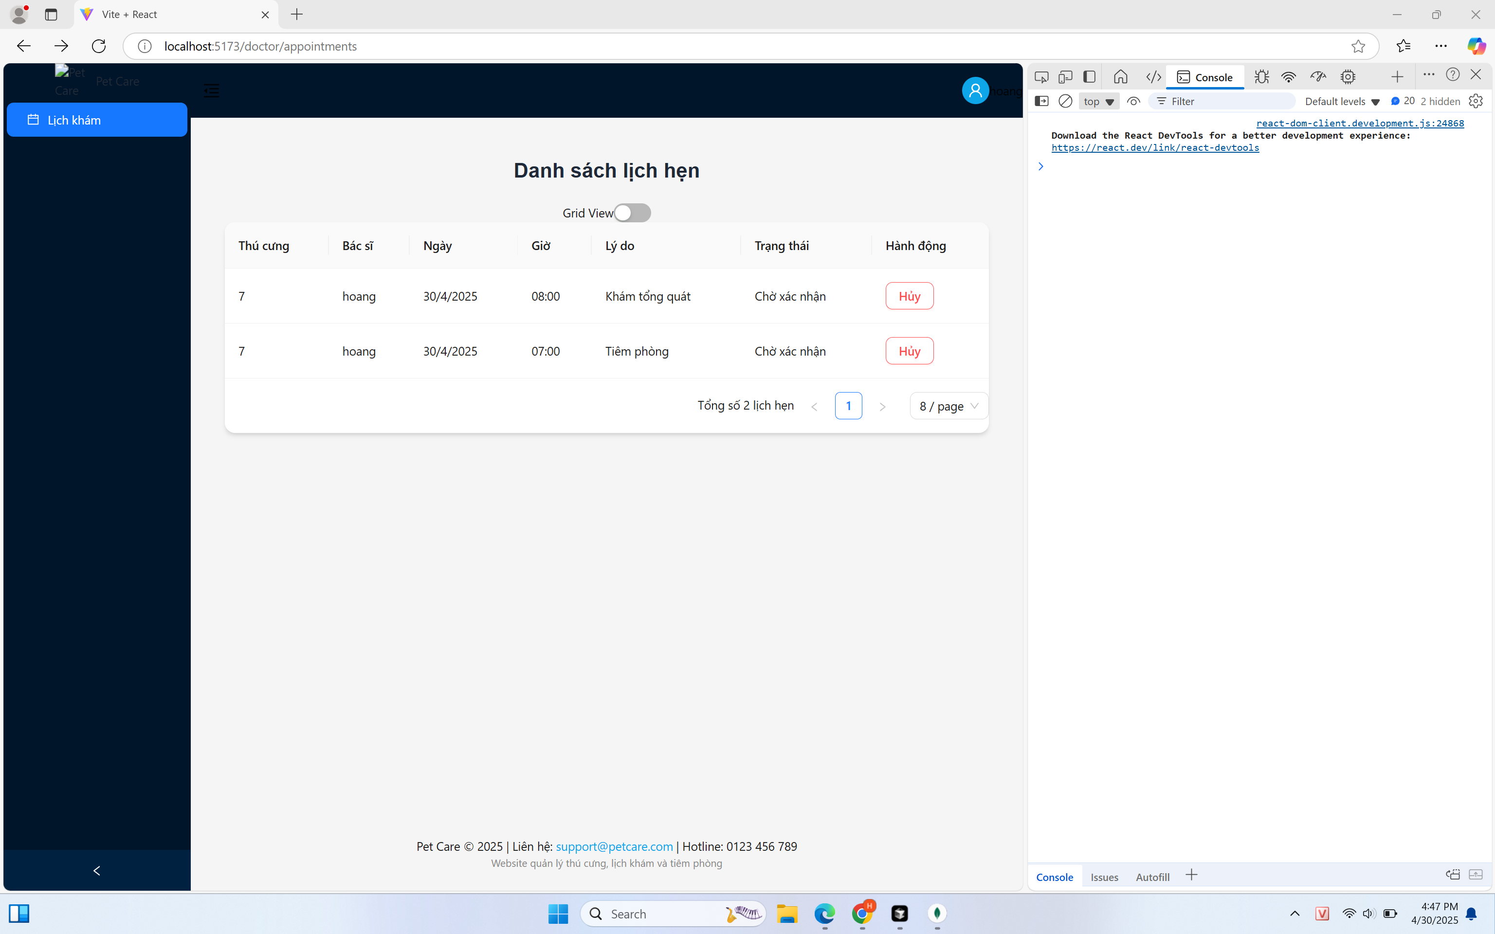Clear the console

tap(1065, 101)
